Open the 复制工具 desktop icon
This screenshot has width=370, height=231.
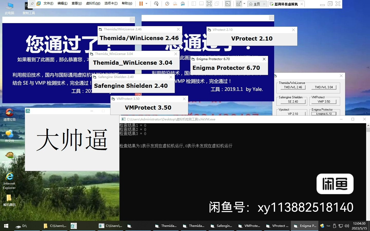(x=29, y=8)
